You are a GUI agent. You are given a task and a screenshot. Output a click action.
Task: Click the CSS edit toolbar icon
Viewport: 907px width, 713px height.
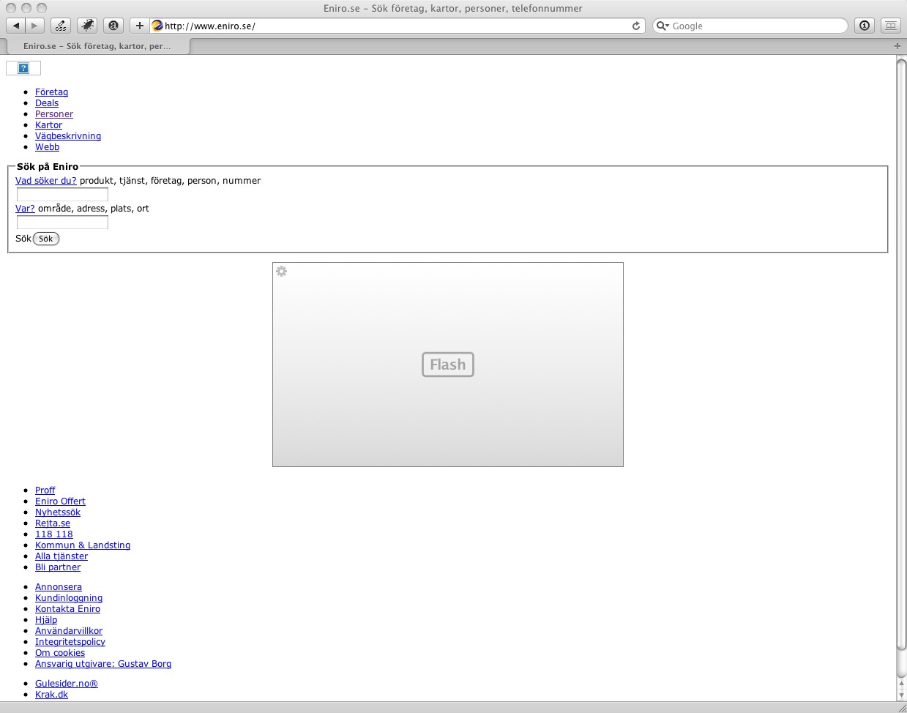tap(61, 26)
